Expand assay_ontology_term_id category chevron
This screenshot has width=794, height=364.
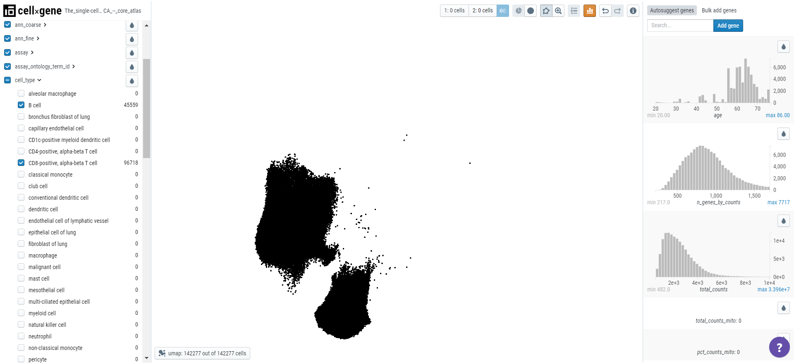[74, 66]
